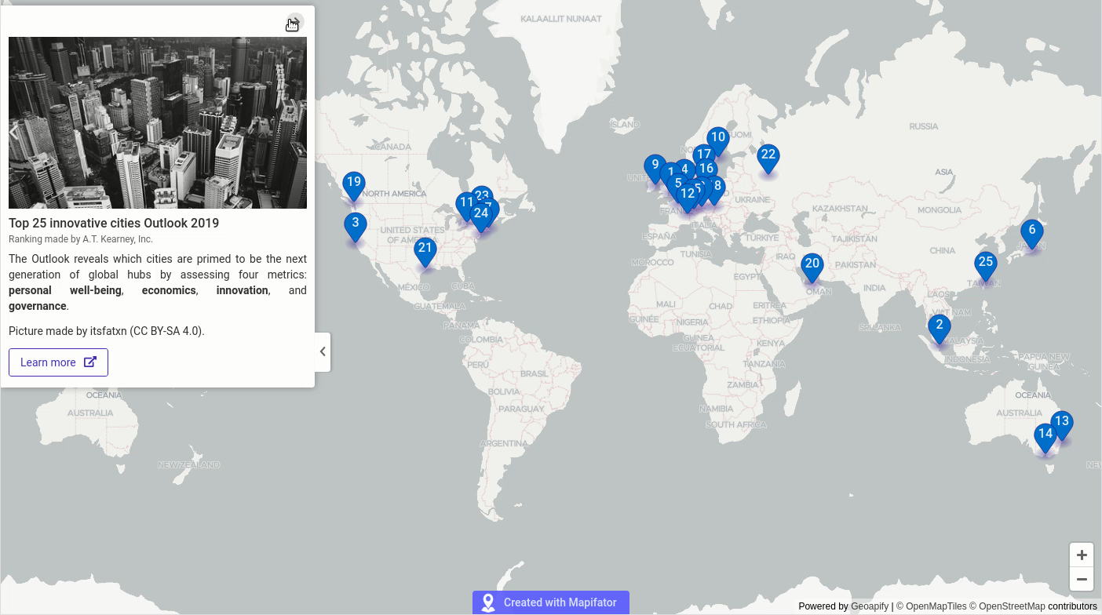
Task: Collapse the info panel with the chevron
Action: point(323,351)
